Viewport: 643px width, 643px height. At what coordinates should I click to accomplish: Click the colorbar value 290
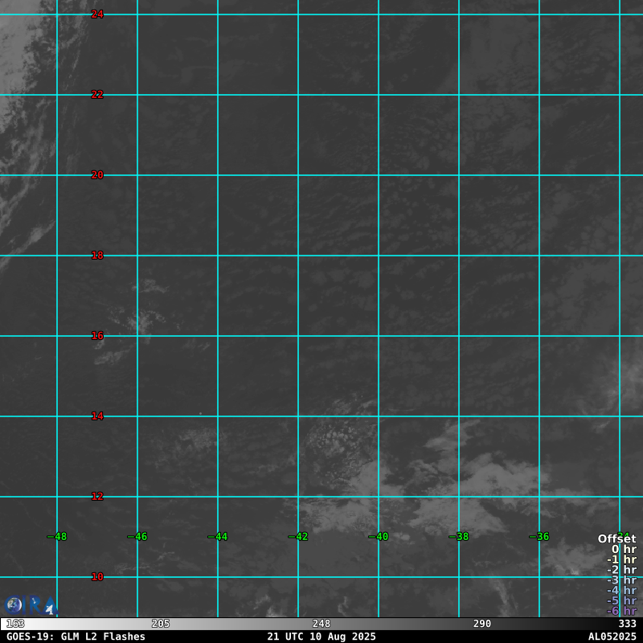pyautogui.click(x=482, y=624)
